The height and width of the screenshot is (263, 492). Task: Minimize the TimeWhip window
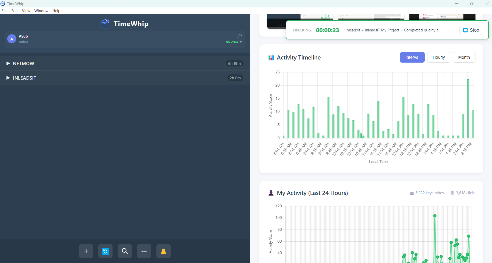pyautogui.click(x=457, y=4)
